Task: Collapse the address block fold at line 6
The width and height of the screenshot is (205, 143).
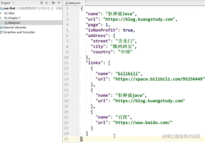Action: pyautogui.click(x=79, y=36)
